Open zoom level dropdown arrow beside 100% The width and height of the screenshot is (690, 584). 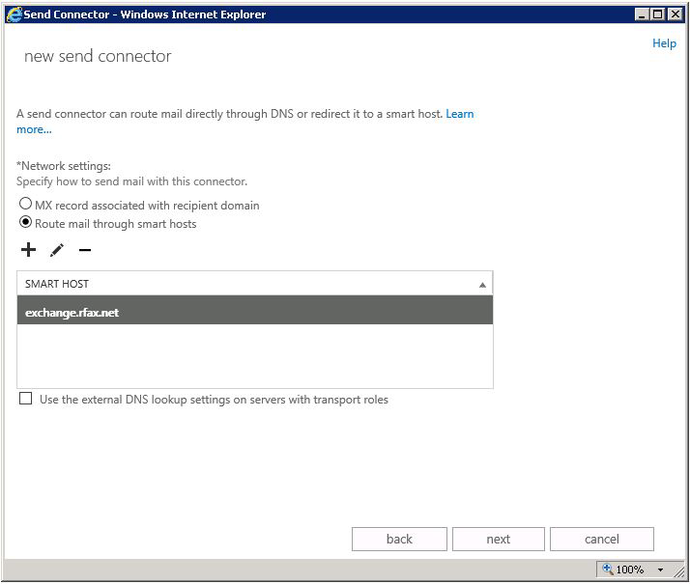tap(661, 570)
